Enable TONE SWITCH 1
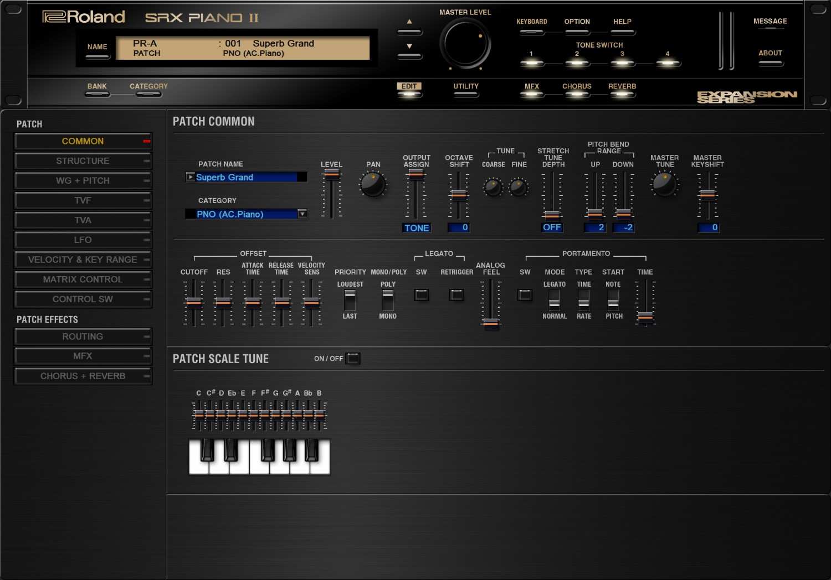 point(532,64)
